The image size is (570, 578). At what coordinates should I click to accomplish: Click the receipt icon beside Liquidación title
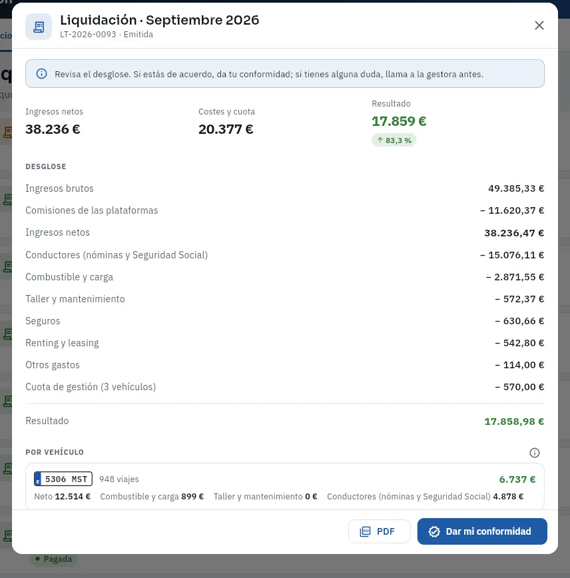39,27
